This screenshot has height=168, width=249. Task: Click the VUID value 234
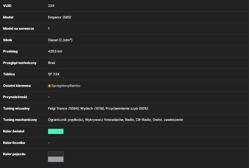[51, 6]
